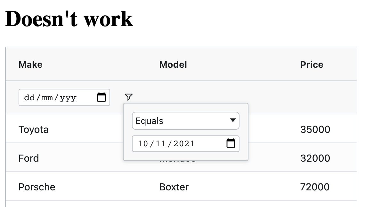Select the Toyota cell in the table
The width and height of the screenshot is (381, 207).
coord(34,129)
